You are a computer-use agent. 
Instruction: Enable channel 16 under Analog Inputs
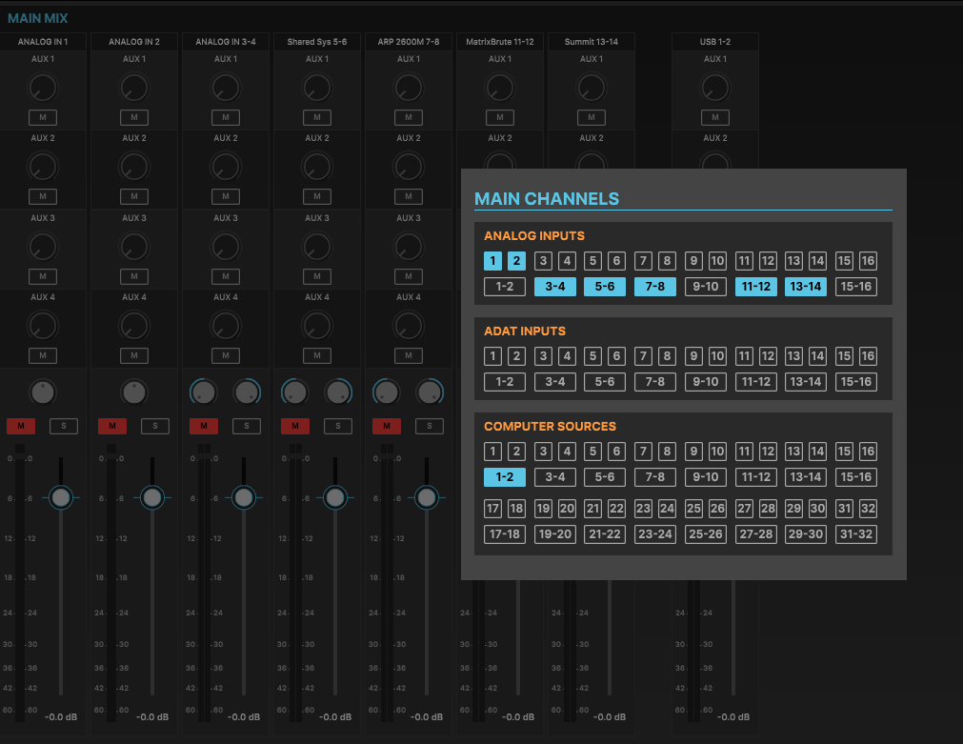[x=868, y=260]
